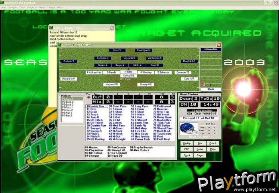Choose play 10 Inside Run
The image size is (279, 193).
coord(97,106)
